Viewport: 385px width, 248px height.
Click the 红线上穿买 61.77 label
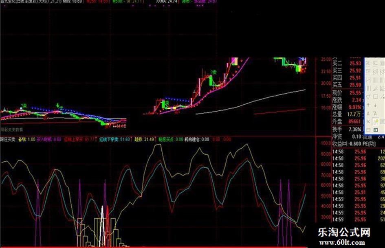[x=79, y=139]
